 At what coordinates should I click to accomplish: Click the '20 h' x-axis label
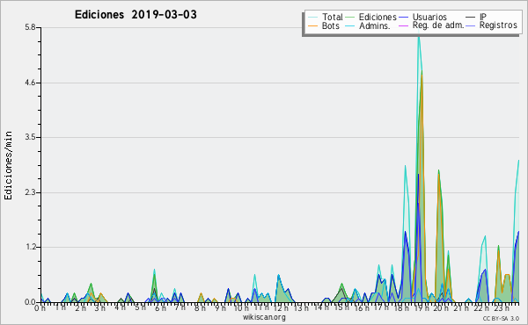(441, 308)
